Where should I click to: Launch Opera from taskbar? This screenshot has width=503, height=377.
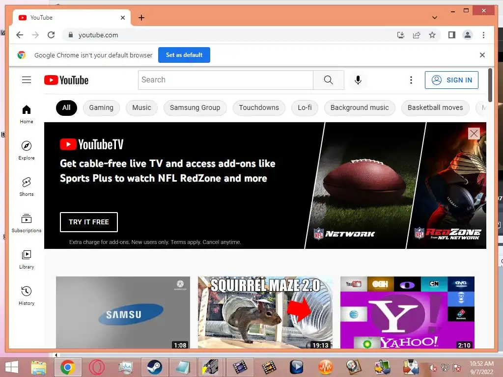(x=97, y=367)
